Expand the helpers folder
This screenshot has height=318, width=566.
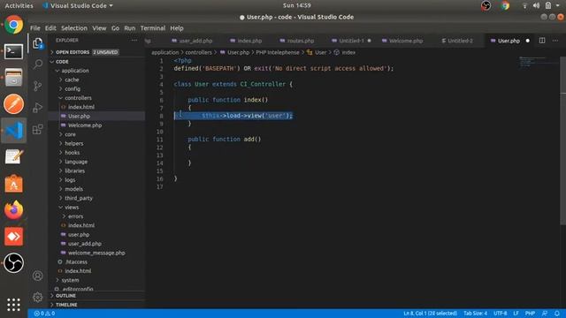coord(74,143)
